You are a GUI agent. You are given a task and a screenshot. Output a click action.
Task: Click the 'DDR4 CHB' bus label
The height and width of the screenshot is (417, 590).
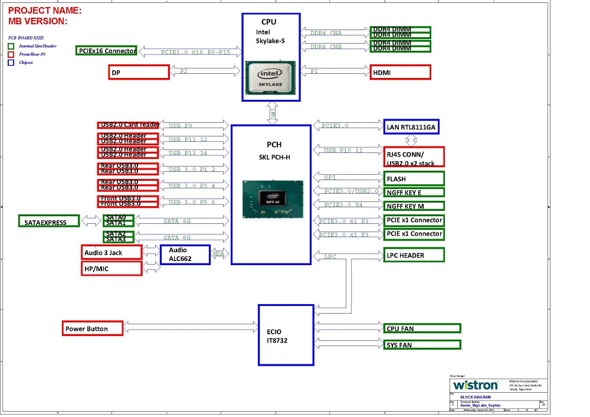(326, 46)
